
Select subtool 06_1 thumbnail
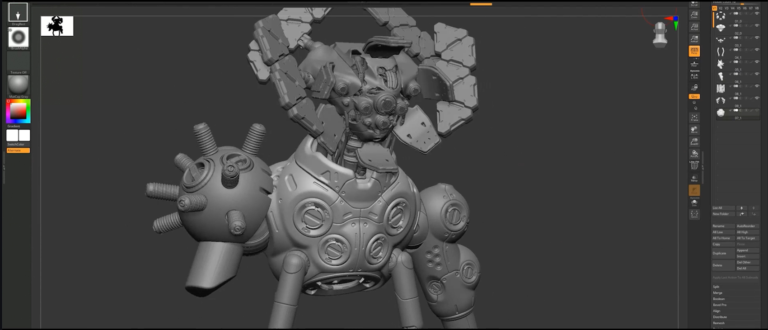[x=721, y=76]
